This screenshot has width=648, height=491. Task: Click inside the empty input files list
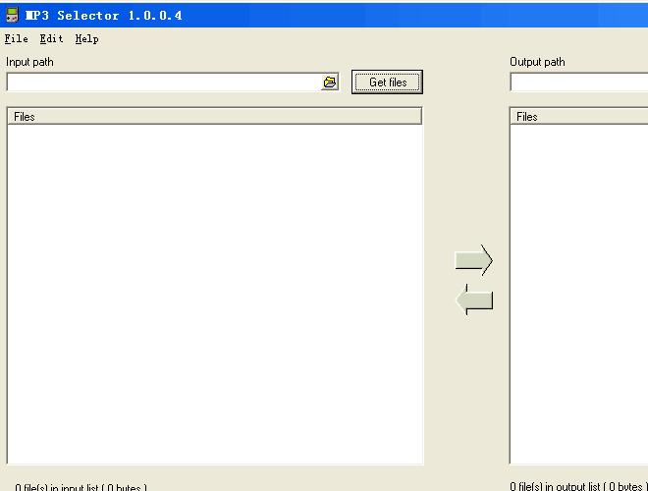pyautogui.click(x=214, y=295)
